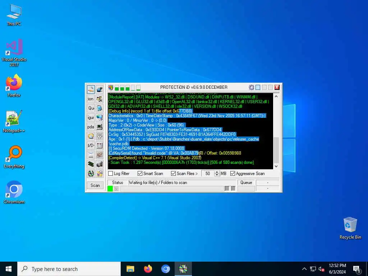Click the grey server tower icon
This screenshot has height=276, width=368.
click(x=100, y=164)
